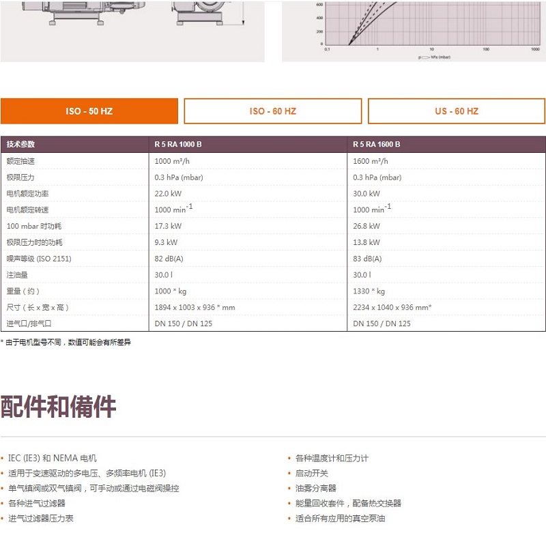
Task: Click the 配件和備件 section heading
Action: [x=58, y=406]
